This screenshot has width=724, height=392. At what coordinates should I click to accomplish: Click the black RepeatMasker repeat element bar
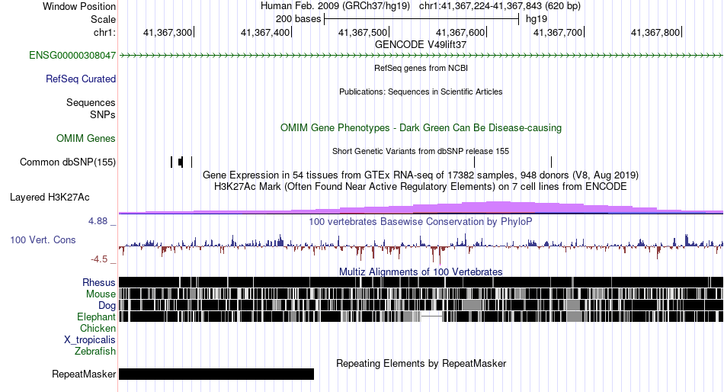(216, 374)
